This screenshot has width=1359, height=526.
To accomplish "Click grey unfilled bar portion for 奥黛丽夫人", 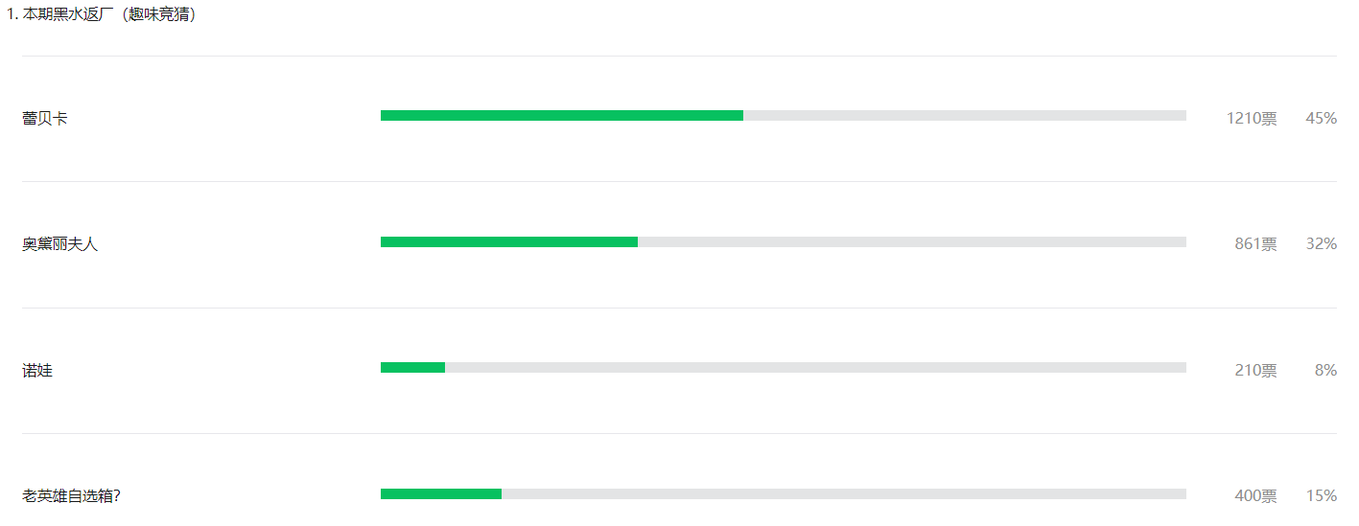I will coord(912,241).
